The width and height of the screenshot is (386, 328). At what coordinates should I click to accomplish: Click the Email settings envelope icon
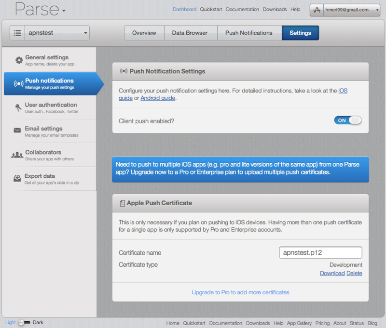pos(17,130)
